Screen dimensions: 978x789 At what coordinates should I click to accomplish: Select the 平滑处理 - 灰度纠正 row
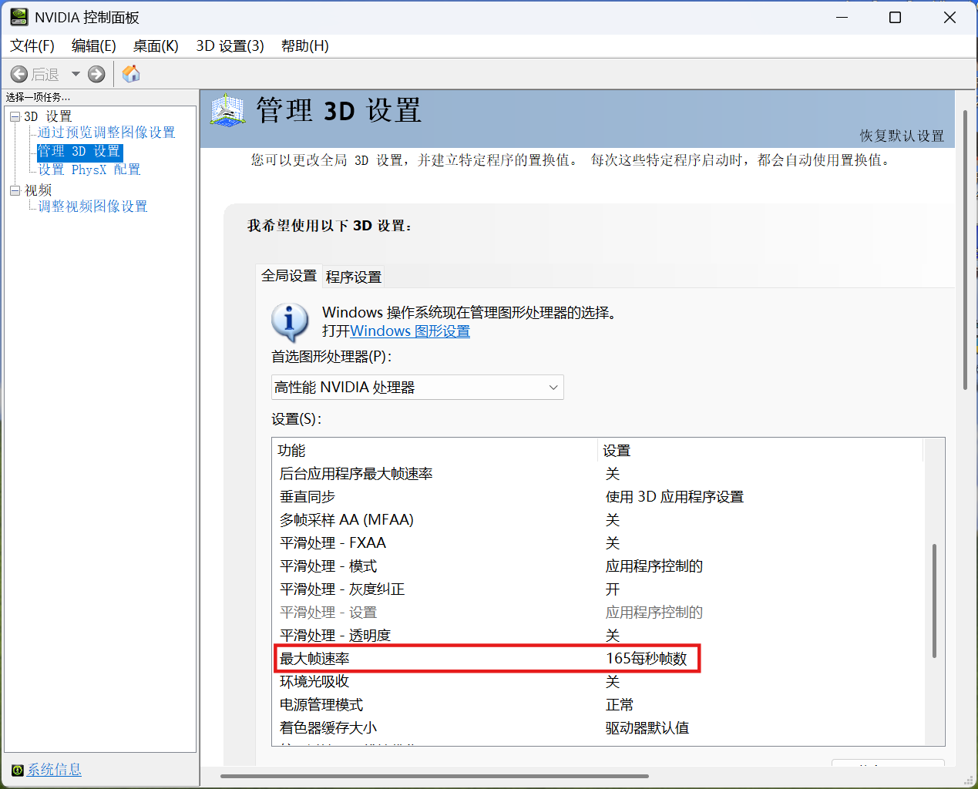[597, 589]
